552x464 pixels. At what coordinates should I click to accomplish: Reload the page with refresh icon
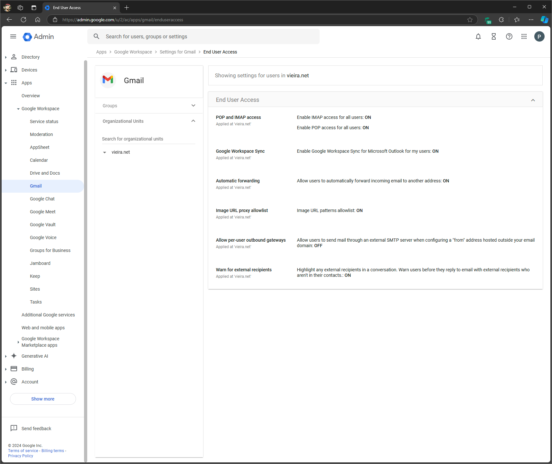coord(23,20)
